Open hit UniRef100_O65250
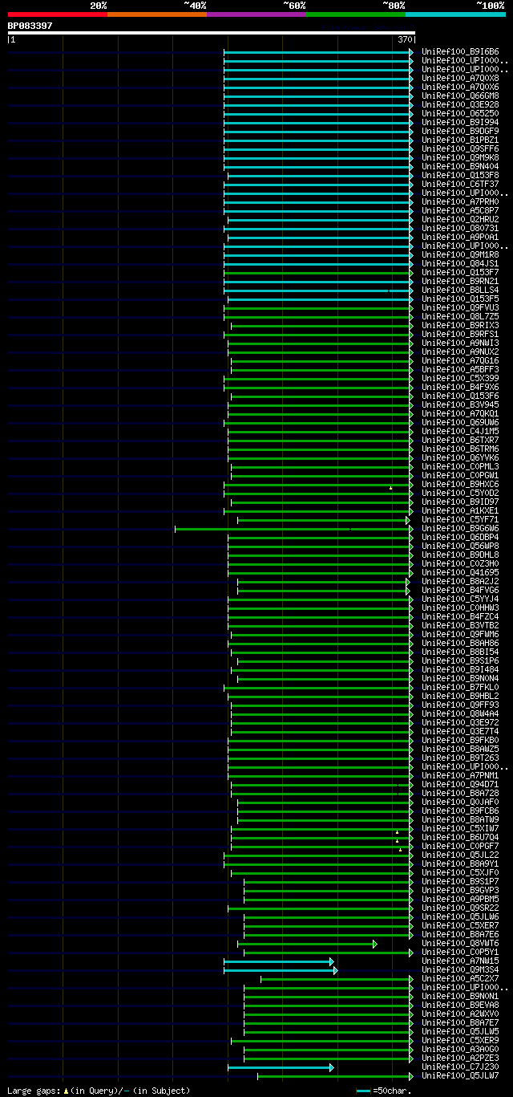The height and width of the screenshot is (1097, 513). (460, 114)
